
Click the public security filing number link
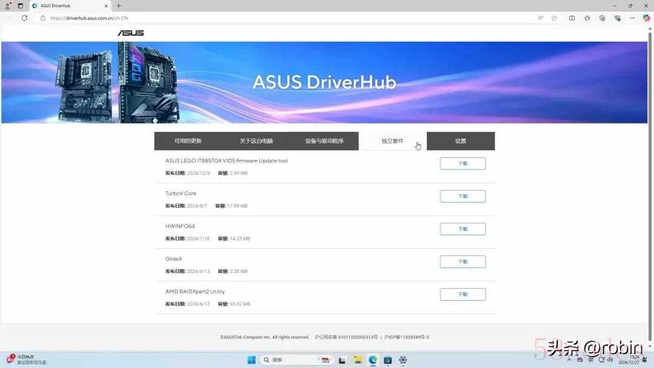pos(346,337)
